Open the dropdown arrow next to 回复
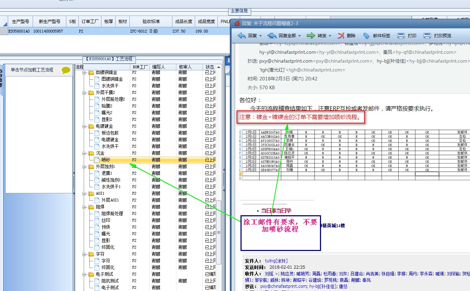The width and height of the screenshot is (470, 291). [261, 36]
